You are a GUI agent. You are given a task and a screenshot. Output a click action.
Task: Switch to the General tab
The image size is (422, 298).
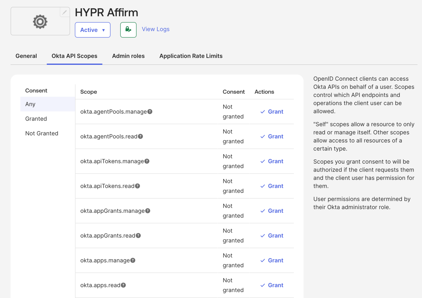[26, 56]
